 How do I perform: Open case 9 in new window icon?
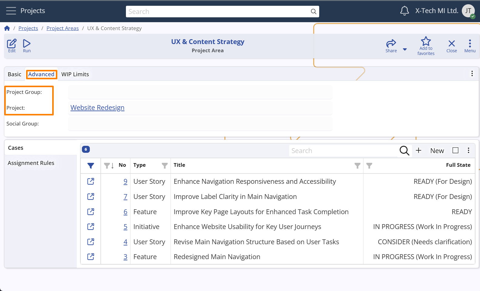click(x=90, y=181)
